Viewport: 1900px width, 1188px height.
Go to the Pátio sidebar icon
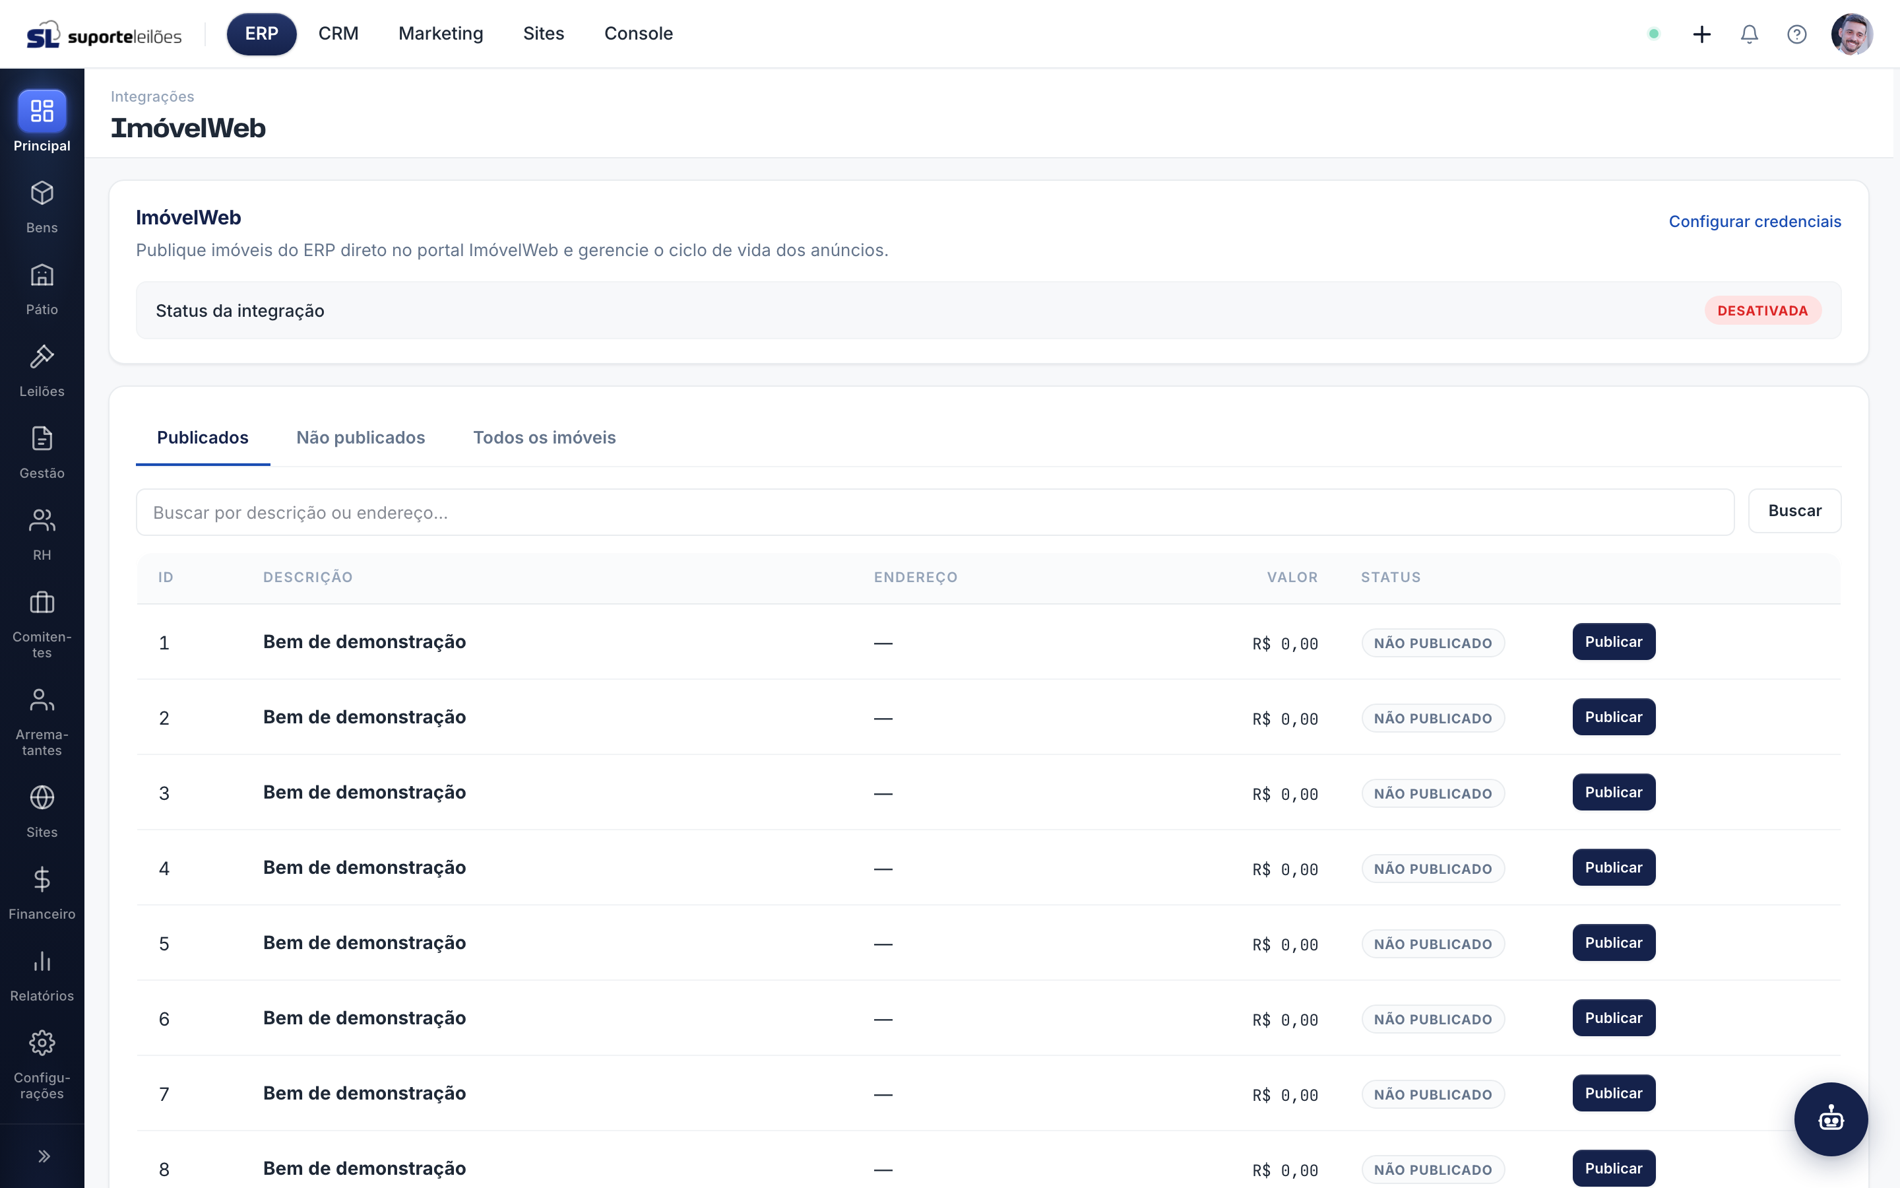click(42, 275)
